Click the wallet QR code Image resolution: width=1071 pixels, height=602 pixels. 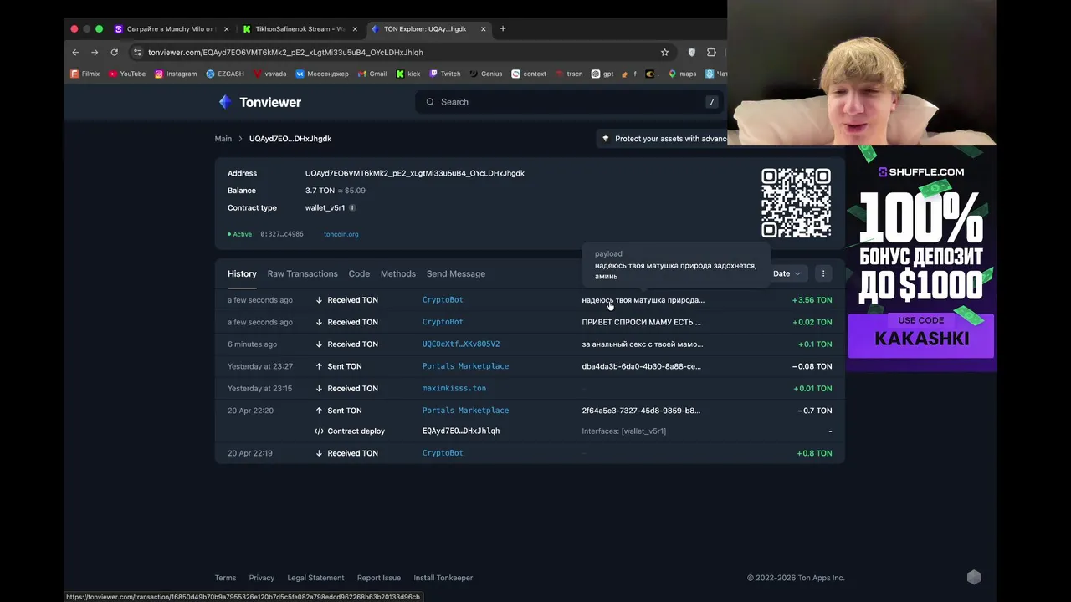(796, 203)
